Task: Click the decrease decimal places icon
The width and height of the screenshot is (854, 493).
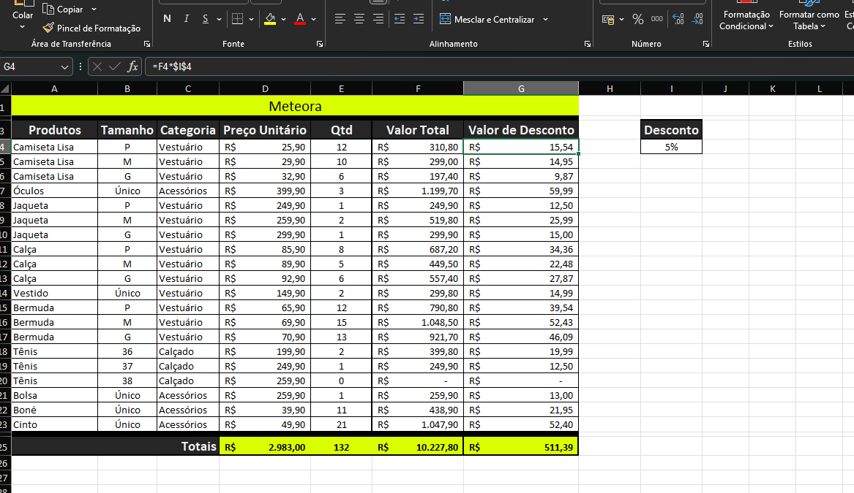Action: click(697, 20)
